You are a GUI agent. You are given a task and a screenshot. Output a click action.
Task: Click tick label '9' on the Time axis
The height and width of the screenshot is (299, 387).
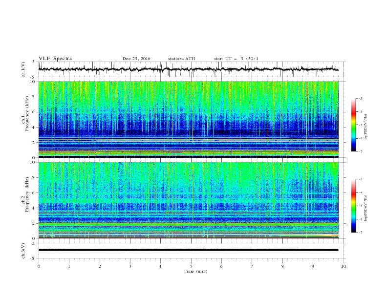pos(313,266)
